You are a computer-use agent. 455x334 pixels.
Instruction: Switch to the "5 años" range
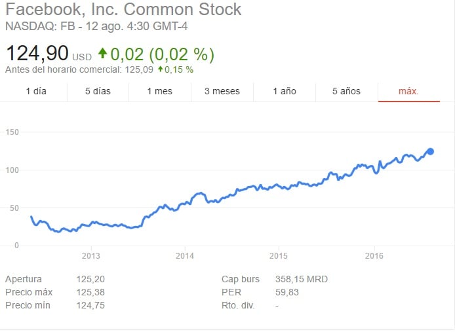(x=346, y=91)
